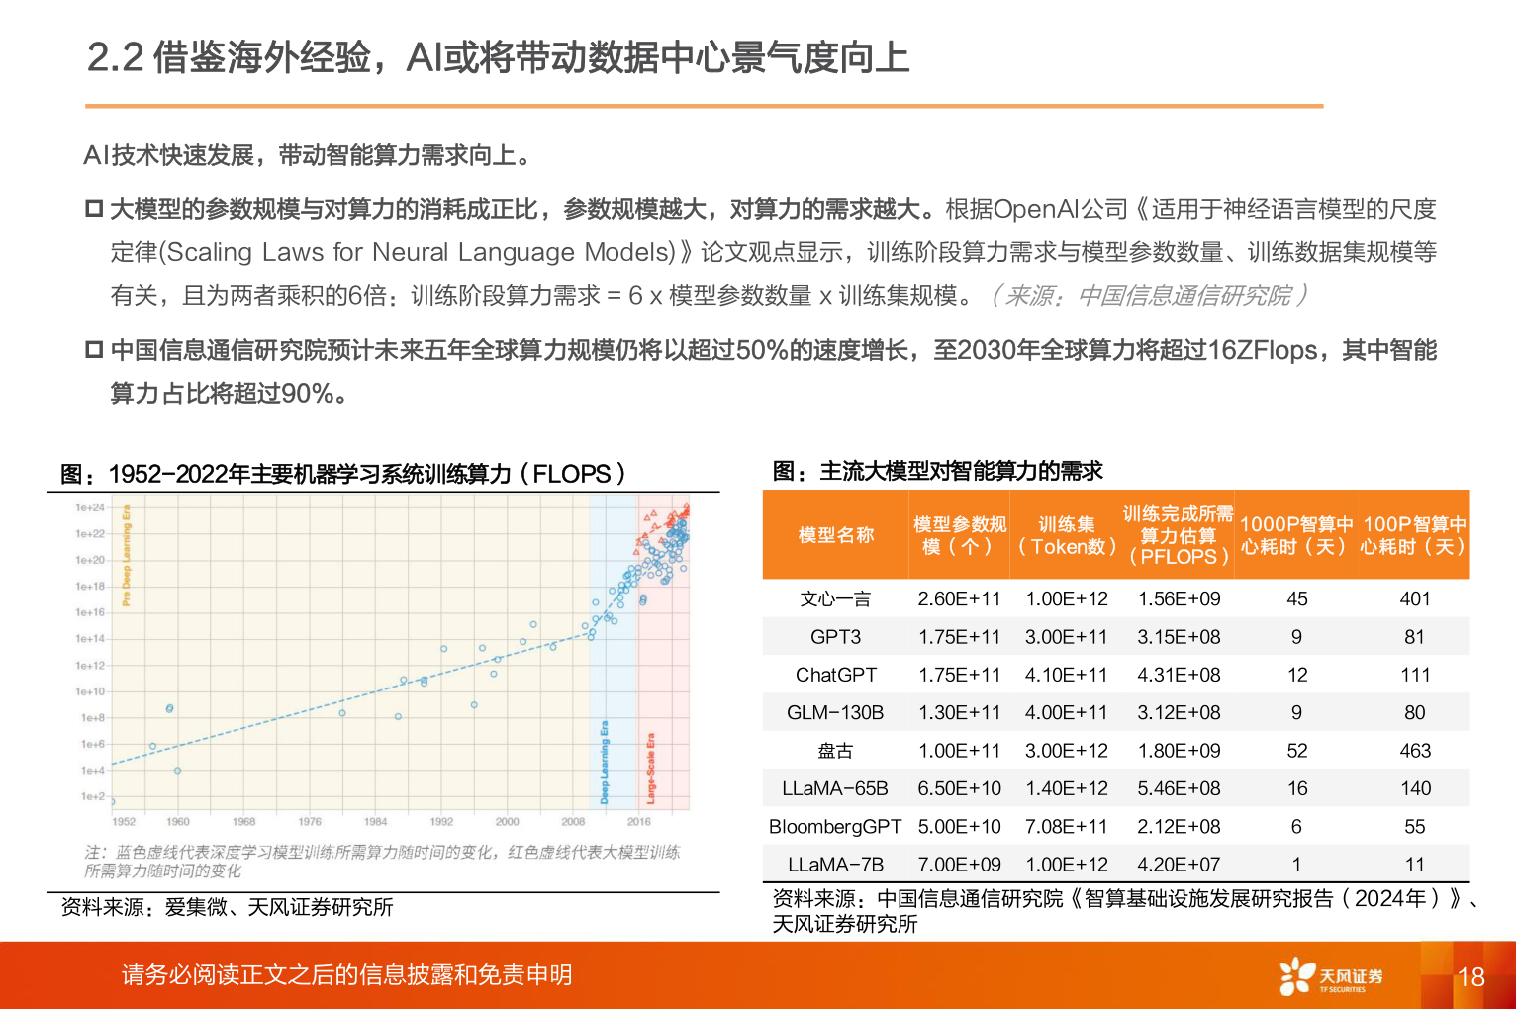Click the 盘古 row name
The image size is (1516, 1009).
pos(836,751)
